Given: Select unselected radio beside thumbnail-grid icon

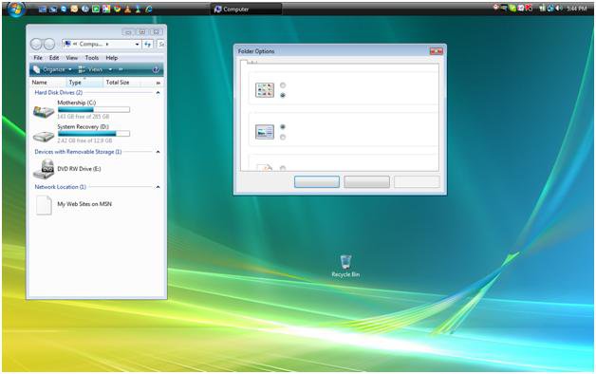Looking at the screenshot, I should 283,85.
